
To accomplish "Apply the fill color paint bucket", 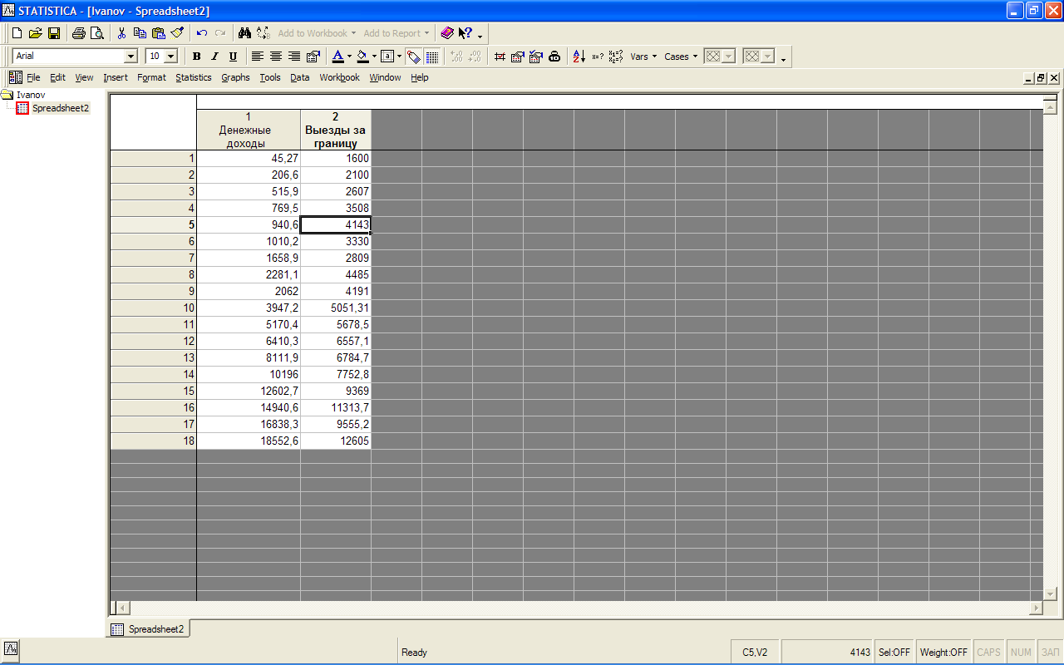I will tap(362, 57).
